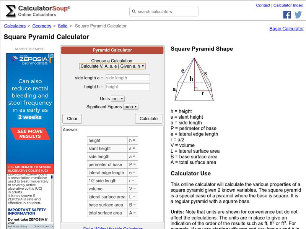Go to Calculators breadcrumb
306x229 pixels.
[15, 26]
